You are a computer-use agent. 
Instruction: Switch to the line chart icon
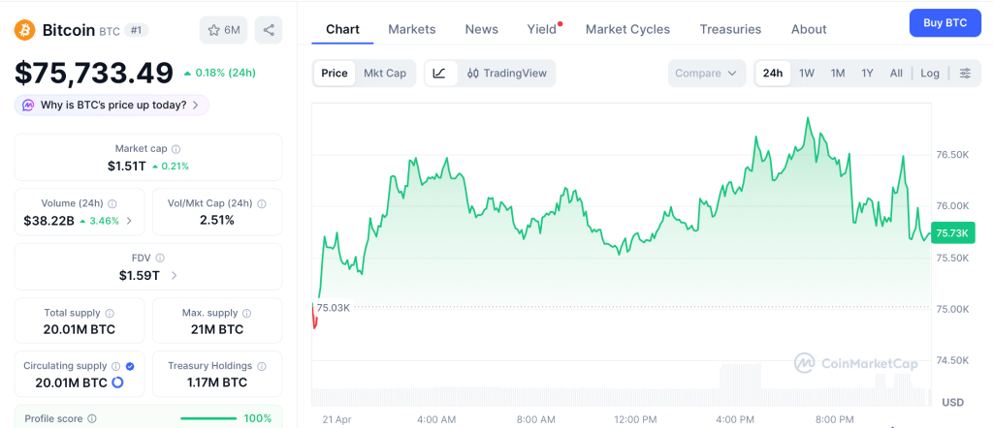point(439,73)
